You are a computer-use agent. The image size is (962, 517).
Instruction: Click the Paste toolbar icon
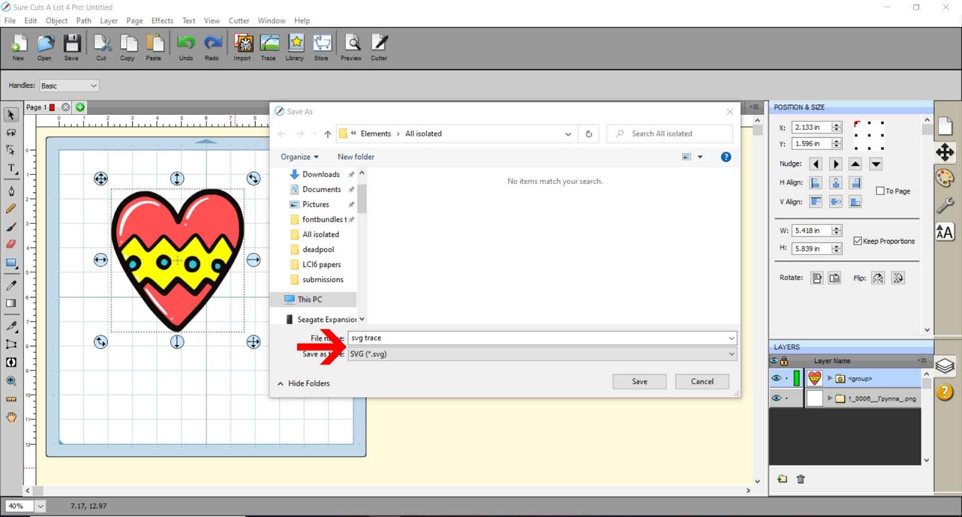tap(154, 47)
